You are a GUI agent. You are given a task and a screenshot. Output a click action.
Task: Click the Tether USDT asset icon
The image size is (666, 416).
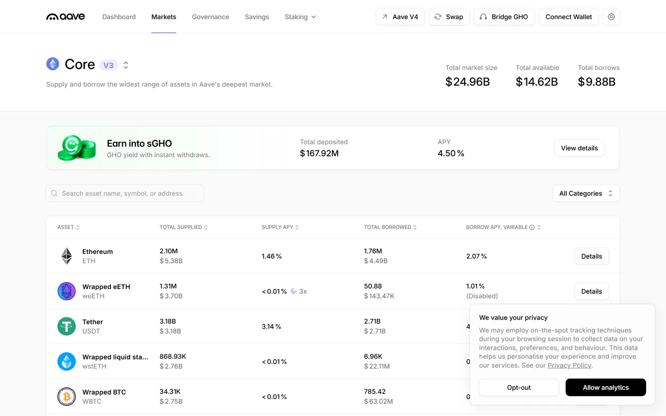pos(67,327)
